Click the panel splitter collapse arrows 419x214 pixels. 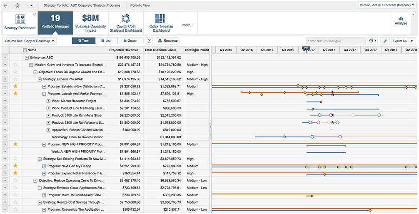(x=210, y=130)
